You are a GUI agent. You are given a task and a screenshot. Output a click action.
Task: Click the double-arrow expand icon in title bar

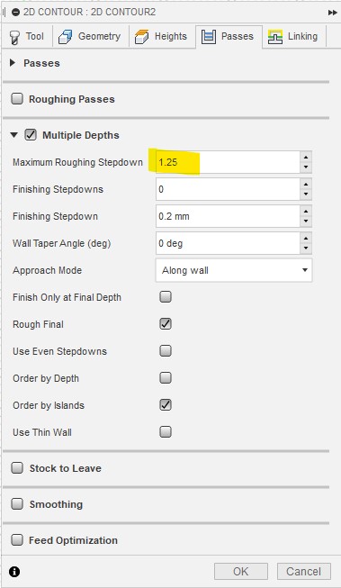click(332, 13)
